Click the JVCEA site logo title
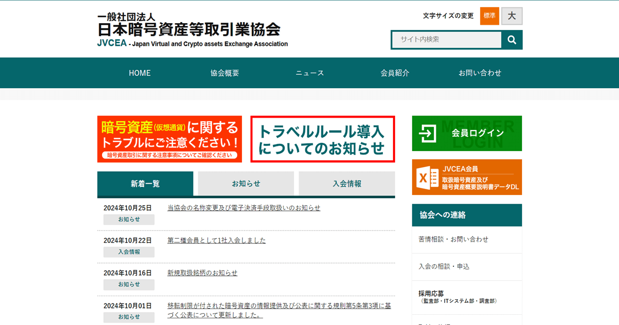The image size is (619, 325). coord(192,30)
